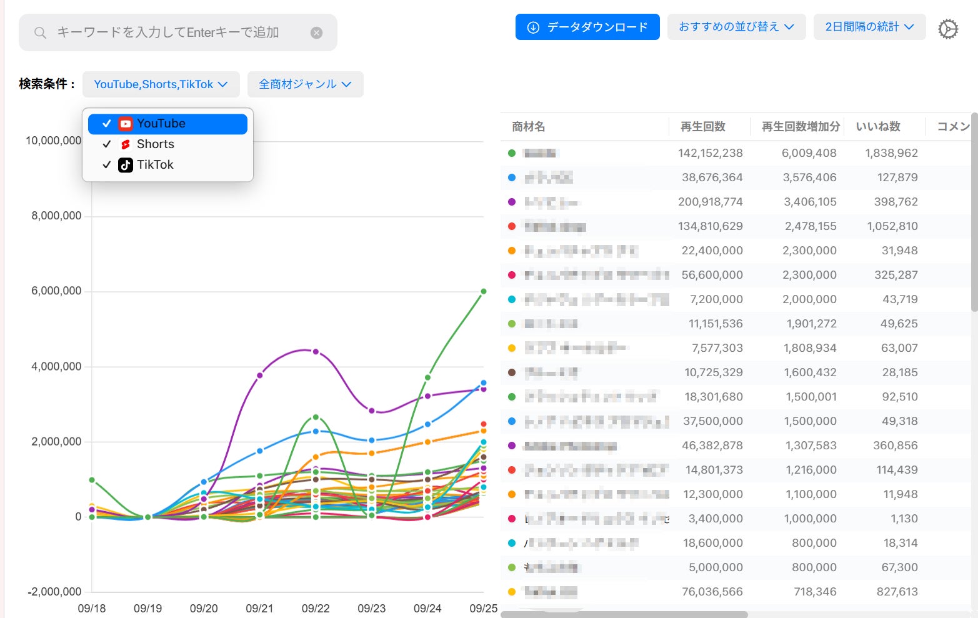Screen dimensions: 978x618
Task: Click green dot of the 142,152,238 row
Action: click(x=512, y=153)
